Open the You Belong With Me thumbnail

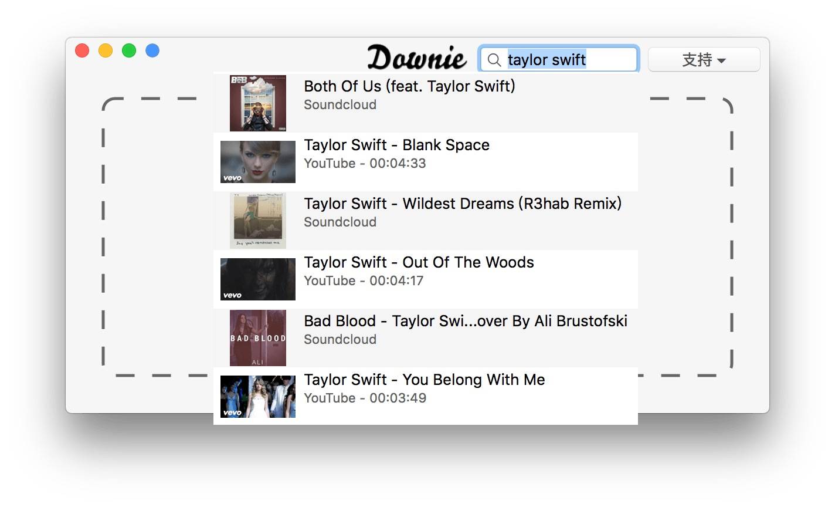pyautogui.click(x=258, y=397)
